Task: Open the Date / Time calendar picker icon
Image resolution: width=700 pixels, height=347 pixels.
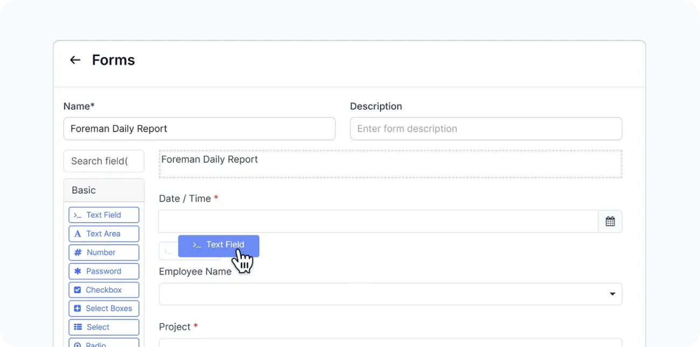Action: (610, 221)
